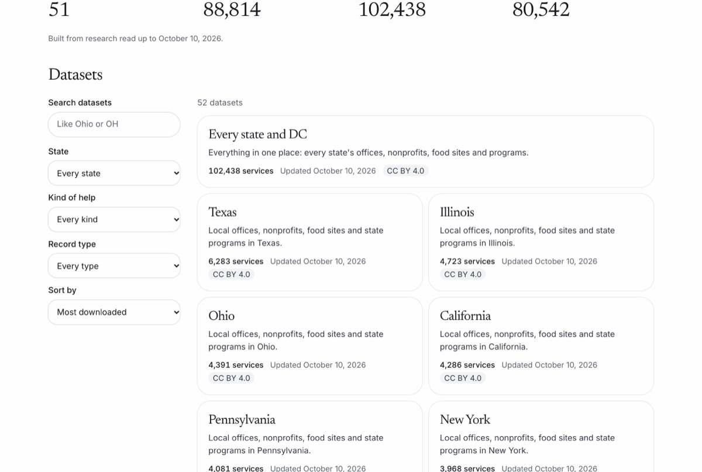
Task: Click the Search datasets input field
Action: click(x=114, y=124)
